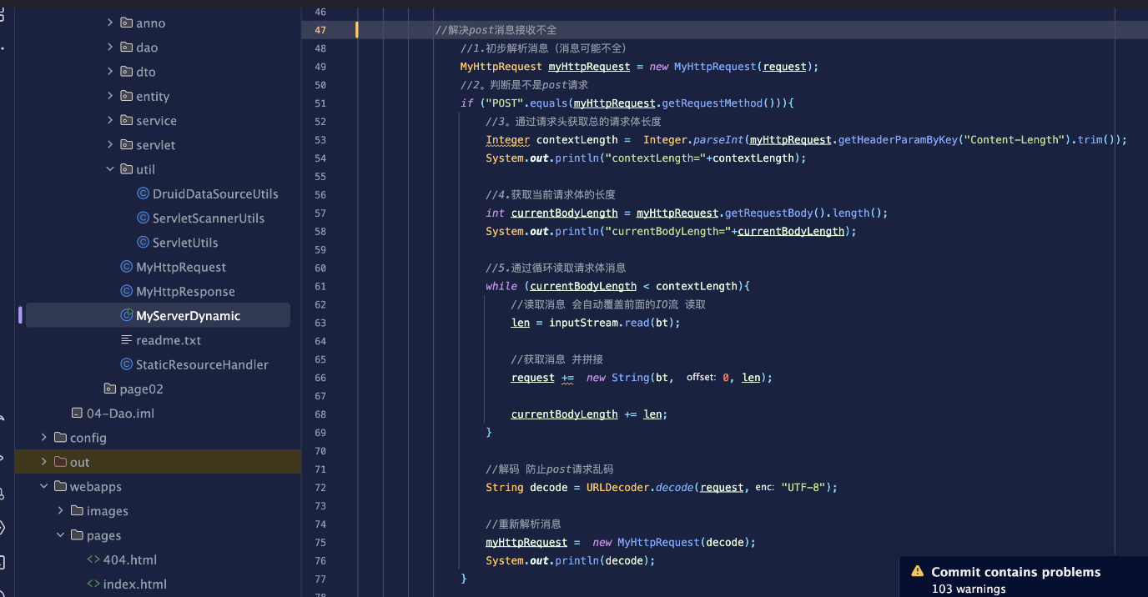Image resolution: width=1148 pixels, height=597 pixels.
Task: Click the MyHttpRequest class icon
Action: point(127,267)
